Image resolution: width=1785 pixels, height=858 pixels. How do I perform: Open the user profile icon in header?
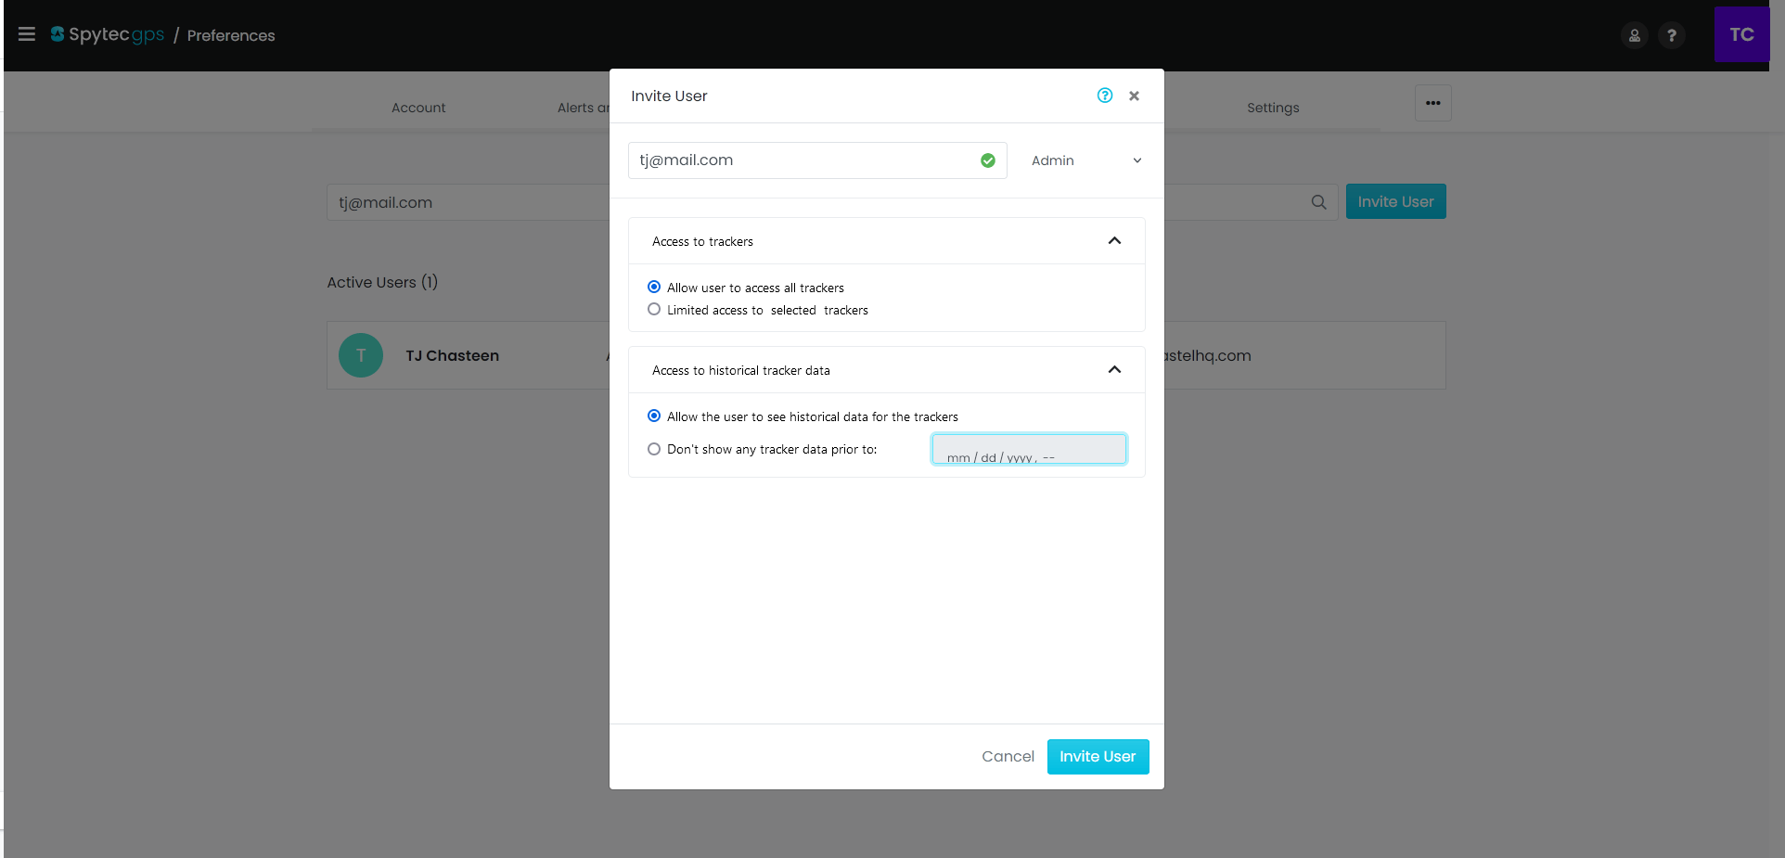(x=1634, y=35)
